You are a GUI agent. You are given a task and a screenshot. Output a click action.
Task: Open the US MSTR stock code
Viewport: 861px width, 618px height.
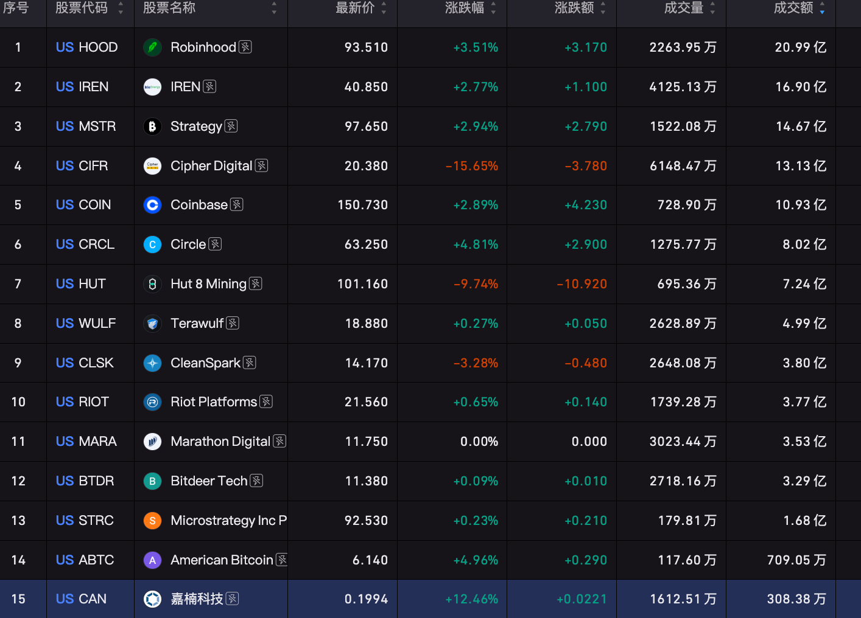(x=86, y=127)
